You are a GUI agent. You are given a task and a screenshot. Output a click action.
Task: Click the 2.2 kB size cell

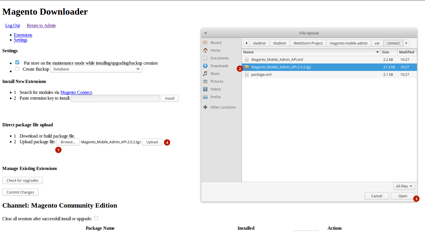388,59
